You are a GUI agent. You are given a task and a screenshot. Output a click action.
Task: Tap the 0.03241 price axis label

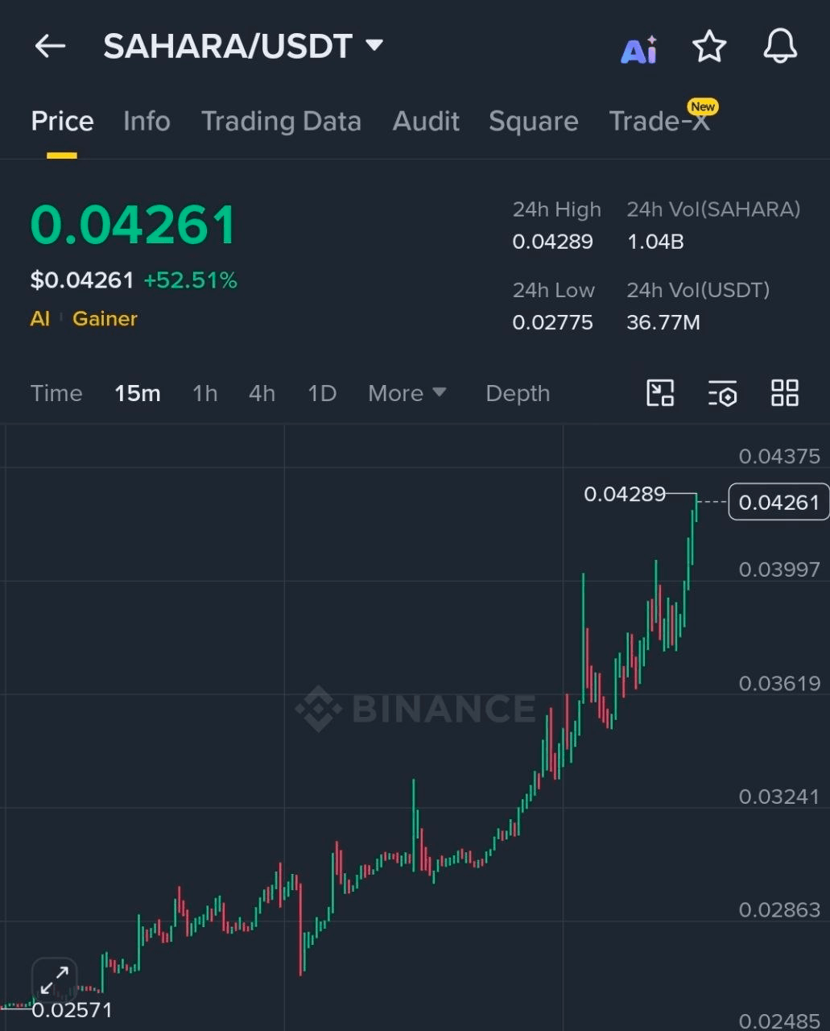click(x=779, y=797)
